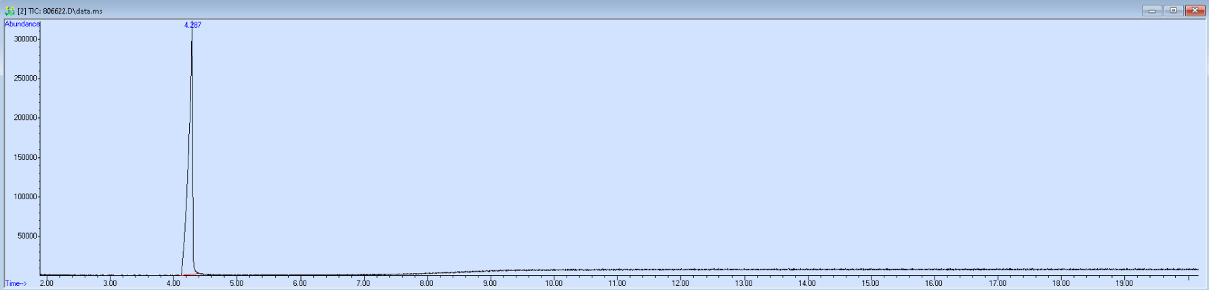The width and height of the screenshot is (1209, 290).
Task: Click the 4.287 peak retention time label
Action: pyautogui.click(x=192, y=25)
